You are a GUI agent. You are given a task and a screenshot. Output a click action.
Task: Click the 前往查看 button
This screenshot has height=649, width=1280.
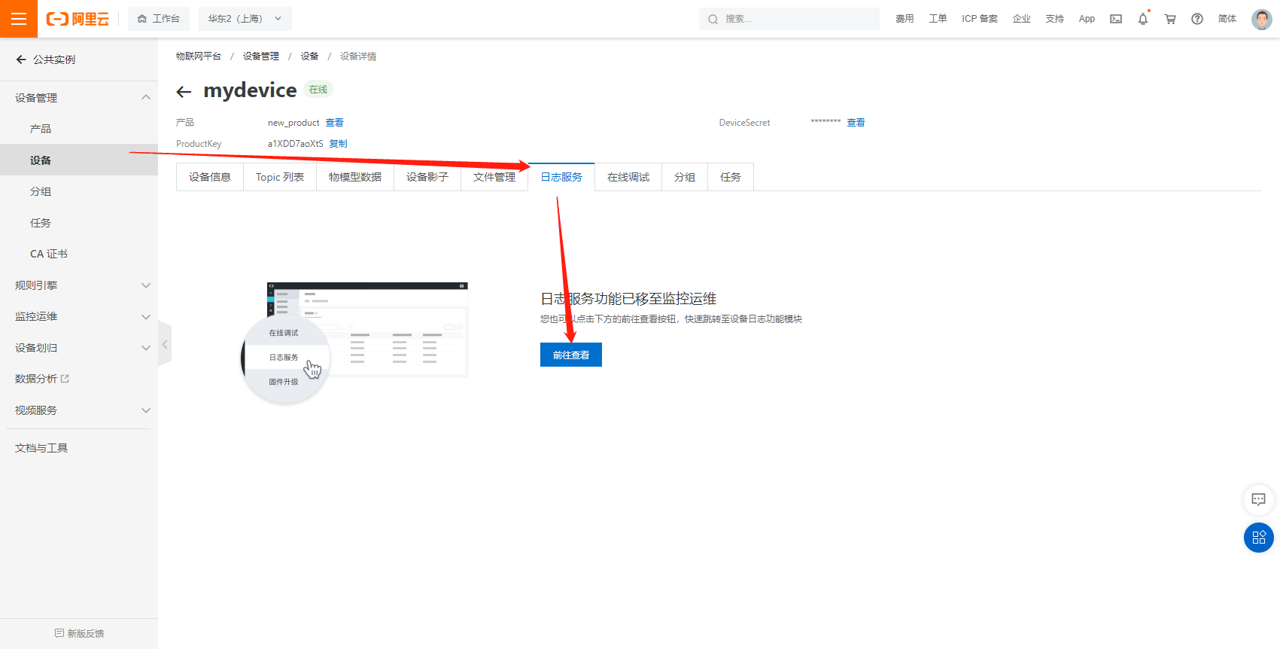point(571,355)
